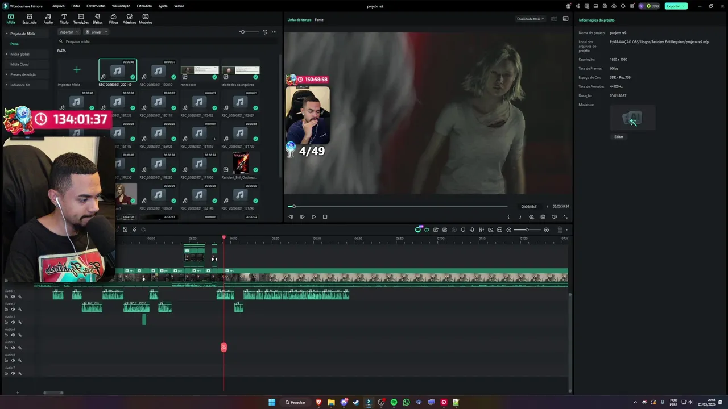The width and height of the screenshot is (728, 409).
Task: Click the image view icon above preview
Action: pyautogui.click(x=565, y=19)
